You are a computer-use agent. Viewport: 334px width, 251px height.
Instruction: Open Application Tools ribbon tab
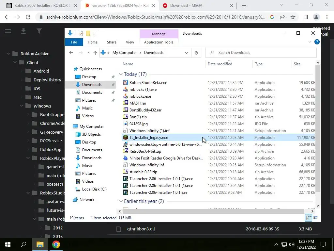point(159,42)
